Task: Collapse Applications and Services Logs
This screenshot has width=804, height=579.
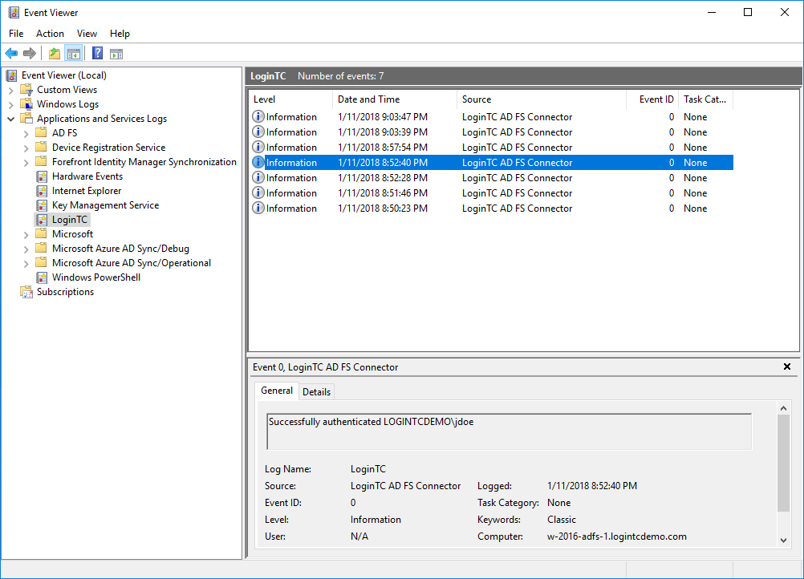Action: [x=10, y=119]
